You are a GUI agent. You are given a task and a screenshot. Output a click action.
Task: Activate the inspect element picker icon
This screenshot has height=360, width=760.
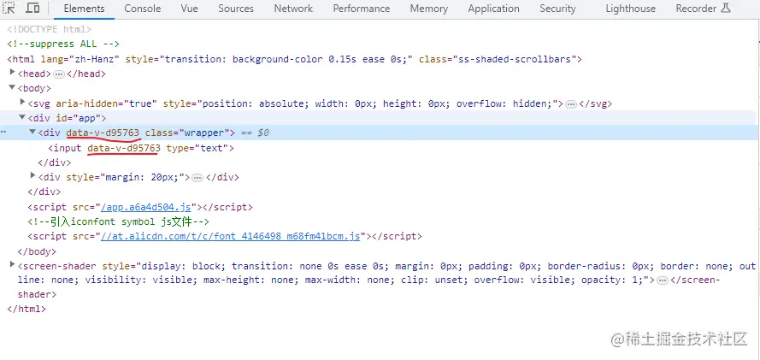[9, 9]
